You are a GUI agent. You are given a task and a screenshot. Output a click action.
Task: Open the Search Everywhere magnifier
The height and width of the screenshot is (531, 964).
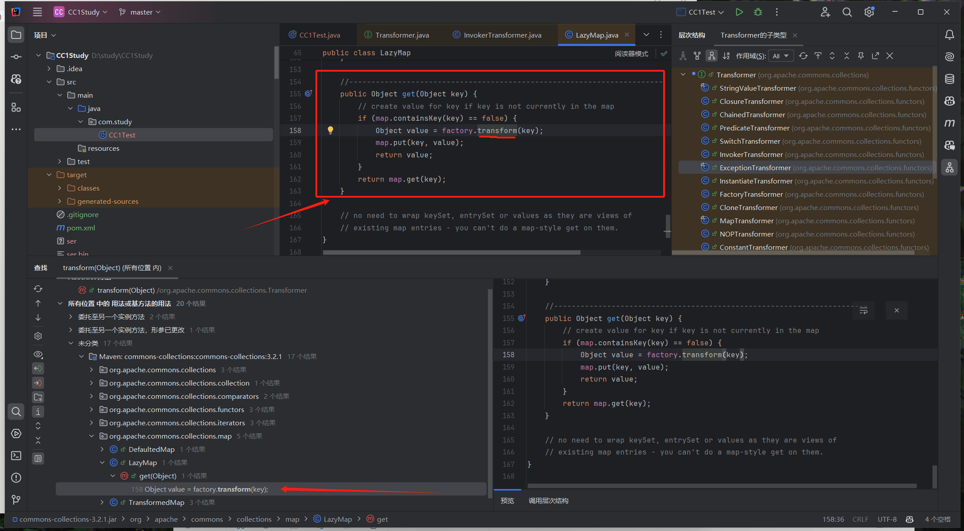[847, 12]
